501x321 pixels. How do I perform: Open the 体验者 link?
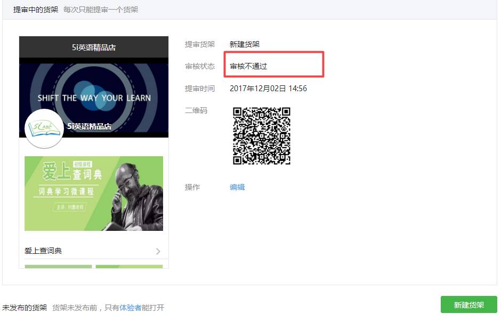click(x=131, y=308)
